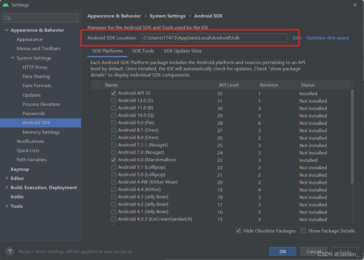Check the Android 12.0 (S) checkbox
364x260 pixels.
(x=114, y=101)
